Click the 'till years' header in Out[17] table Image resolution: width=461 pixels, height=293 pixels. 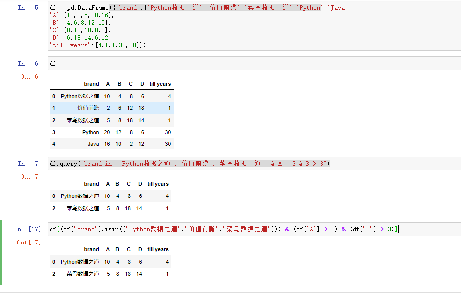tap(158, 249)
